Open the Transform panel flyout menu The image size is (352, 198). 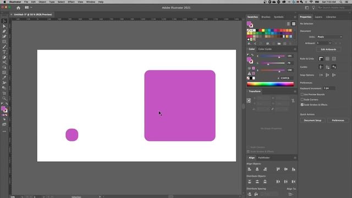click(x=295, y=92)
